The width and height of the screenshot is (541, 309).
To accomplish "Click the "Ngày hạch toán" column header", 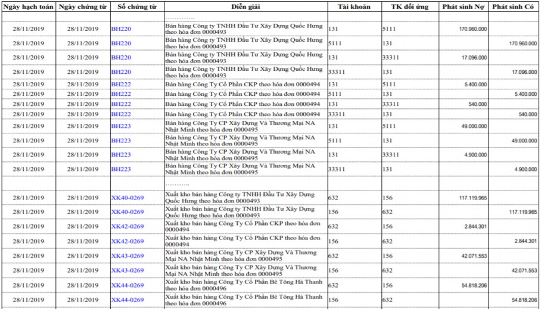I will pos(28,7).
